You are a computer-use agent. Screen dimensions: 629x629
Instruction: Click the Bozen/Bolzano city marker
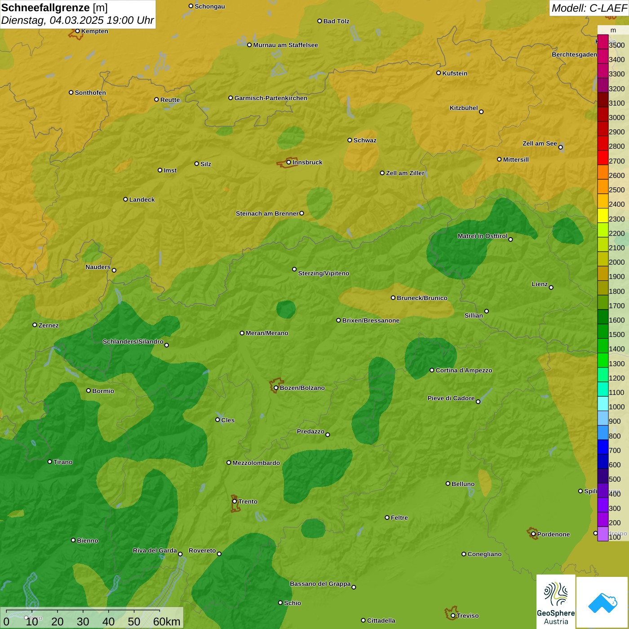click(276, 388)
